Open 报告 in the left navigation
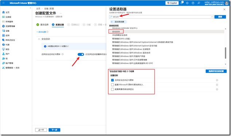231x136 pixels. [6, 49]
